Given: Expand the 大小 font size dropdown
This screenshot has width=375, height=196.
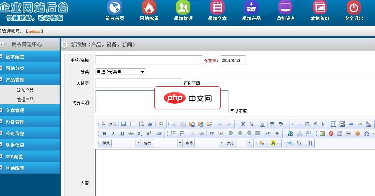Looking at the screenshot, I should point(244,143).
